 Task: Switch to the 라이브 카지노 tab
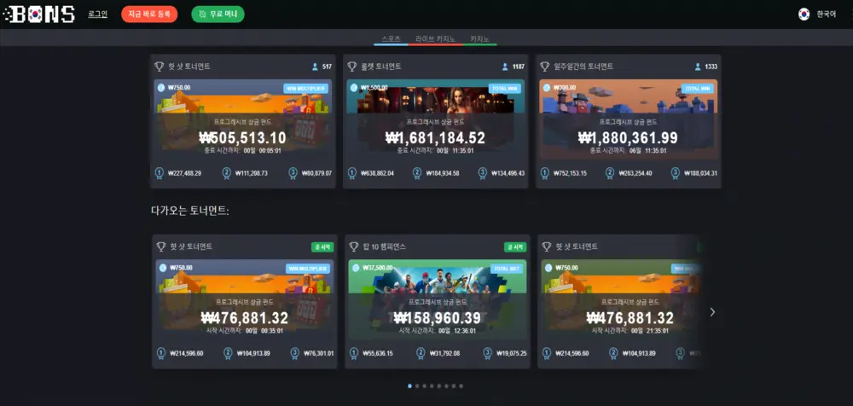coord(435,39)
